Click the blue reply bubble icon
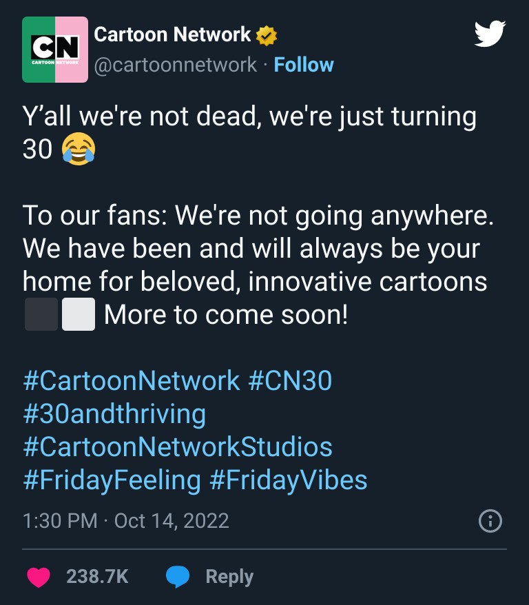The width and height of the screenshot is (529, 605). (x=178, y=577)
